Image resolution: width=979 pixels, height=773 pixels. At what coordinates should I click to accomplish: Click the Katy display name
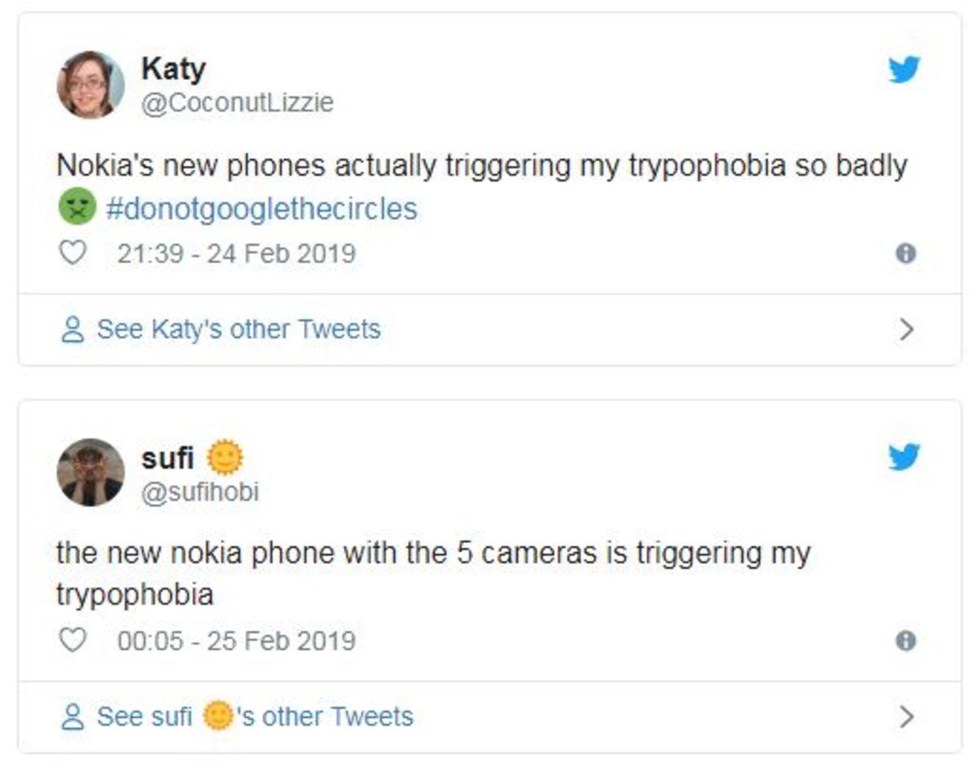tap(173, 68)
